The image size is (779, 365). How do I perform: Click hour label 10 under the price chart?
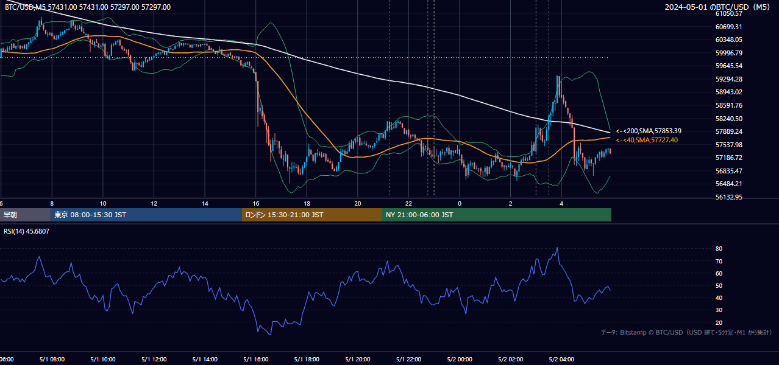click(x=103, y=203)
